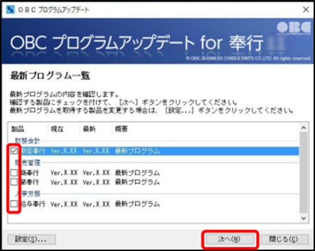
Task: Click the 閉じる(C) button
Action: click(284, 239)
